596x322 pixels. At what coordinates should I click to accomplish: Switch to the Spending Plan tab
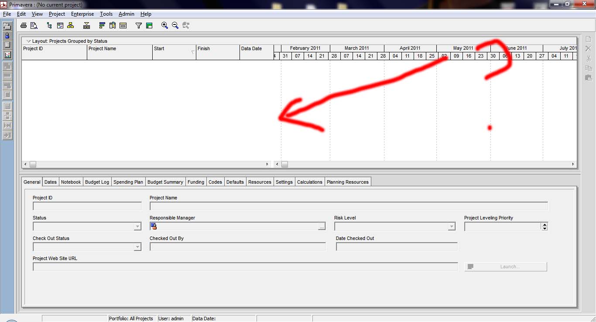coord(128,182)
